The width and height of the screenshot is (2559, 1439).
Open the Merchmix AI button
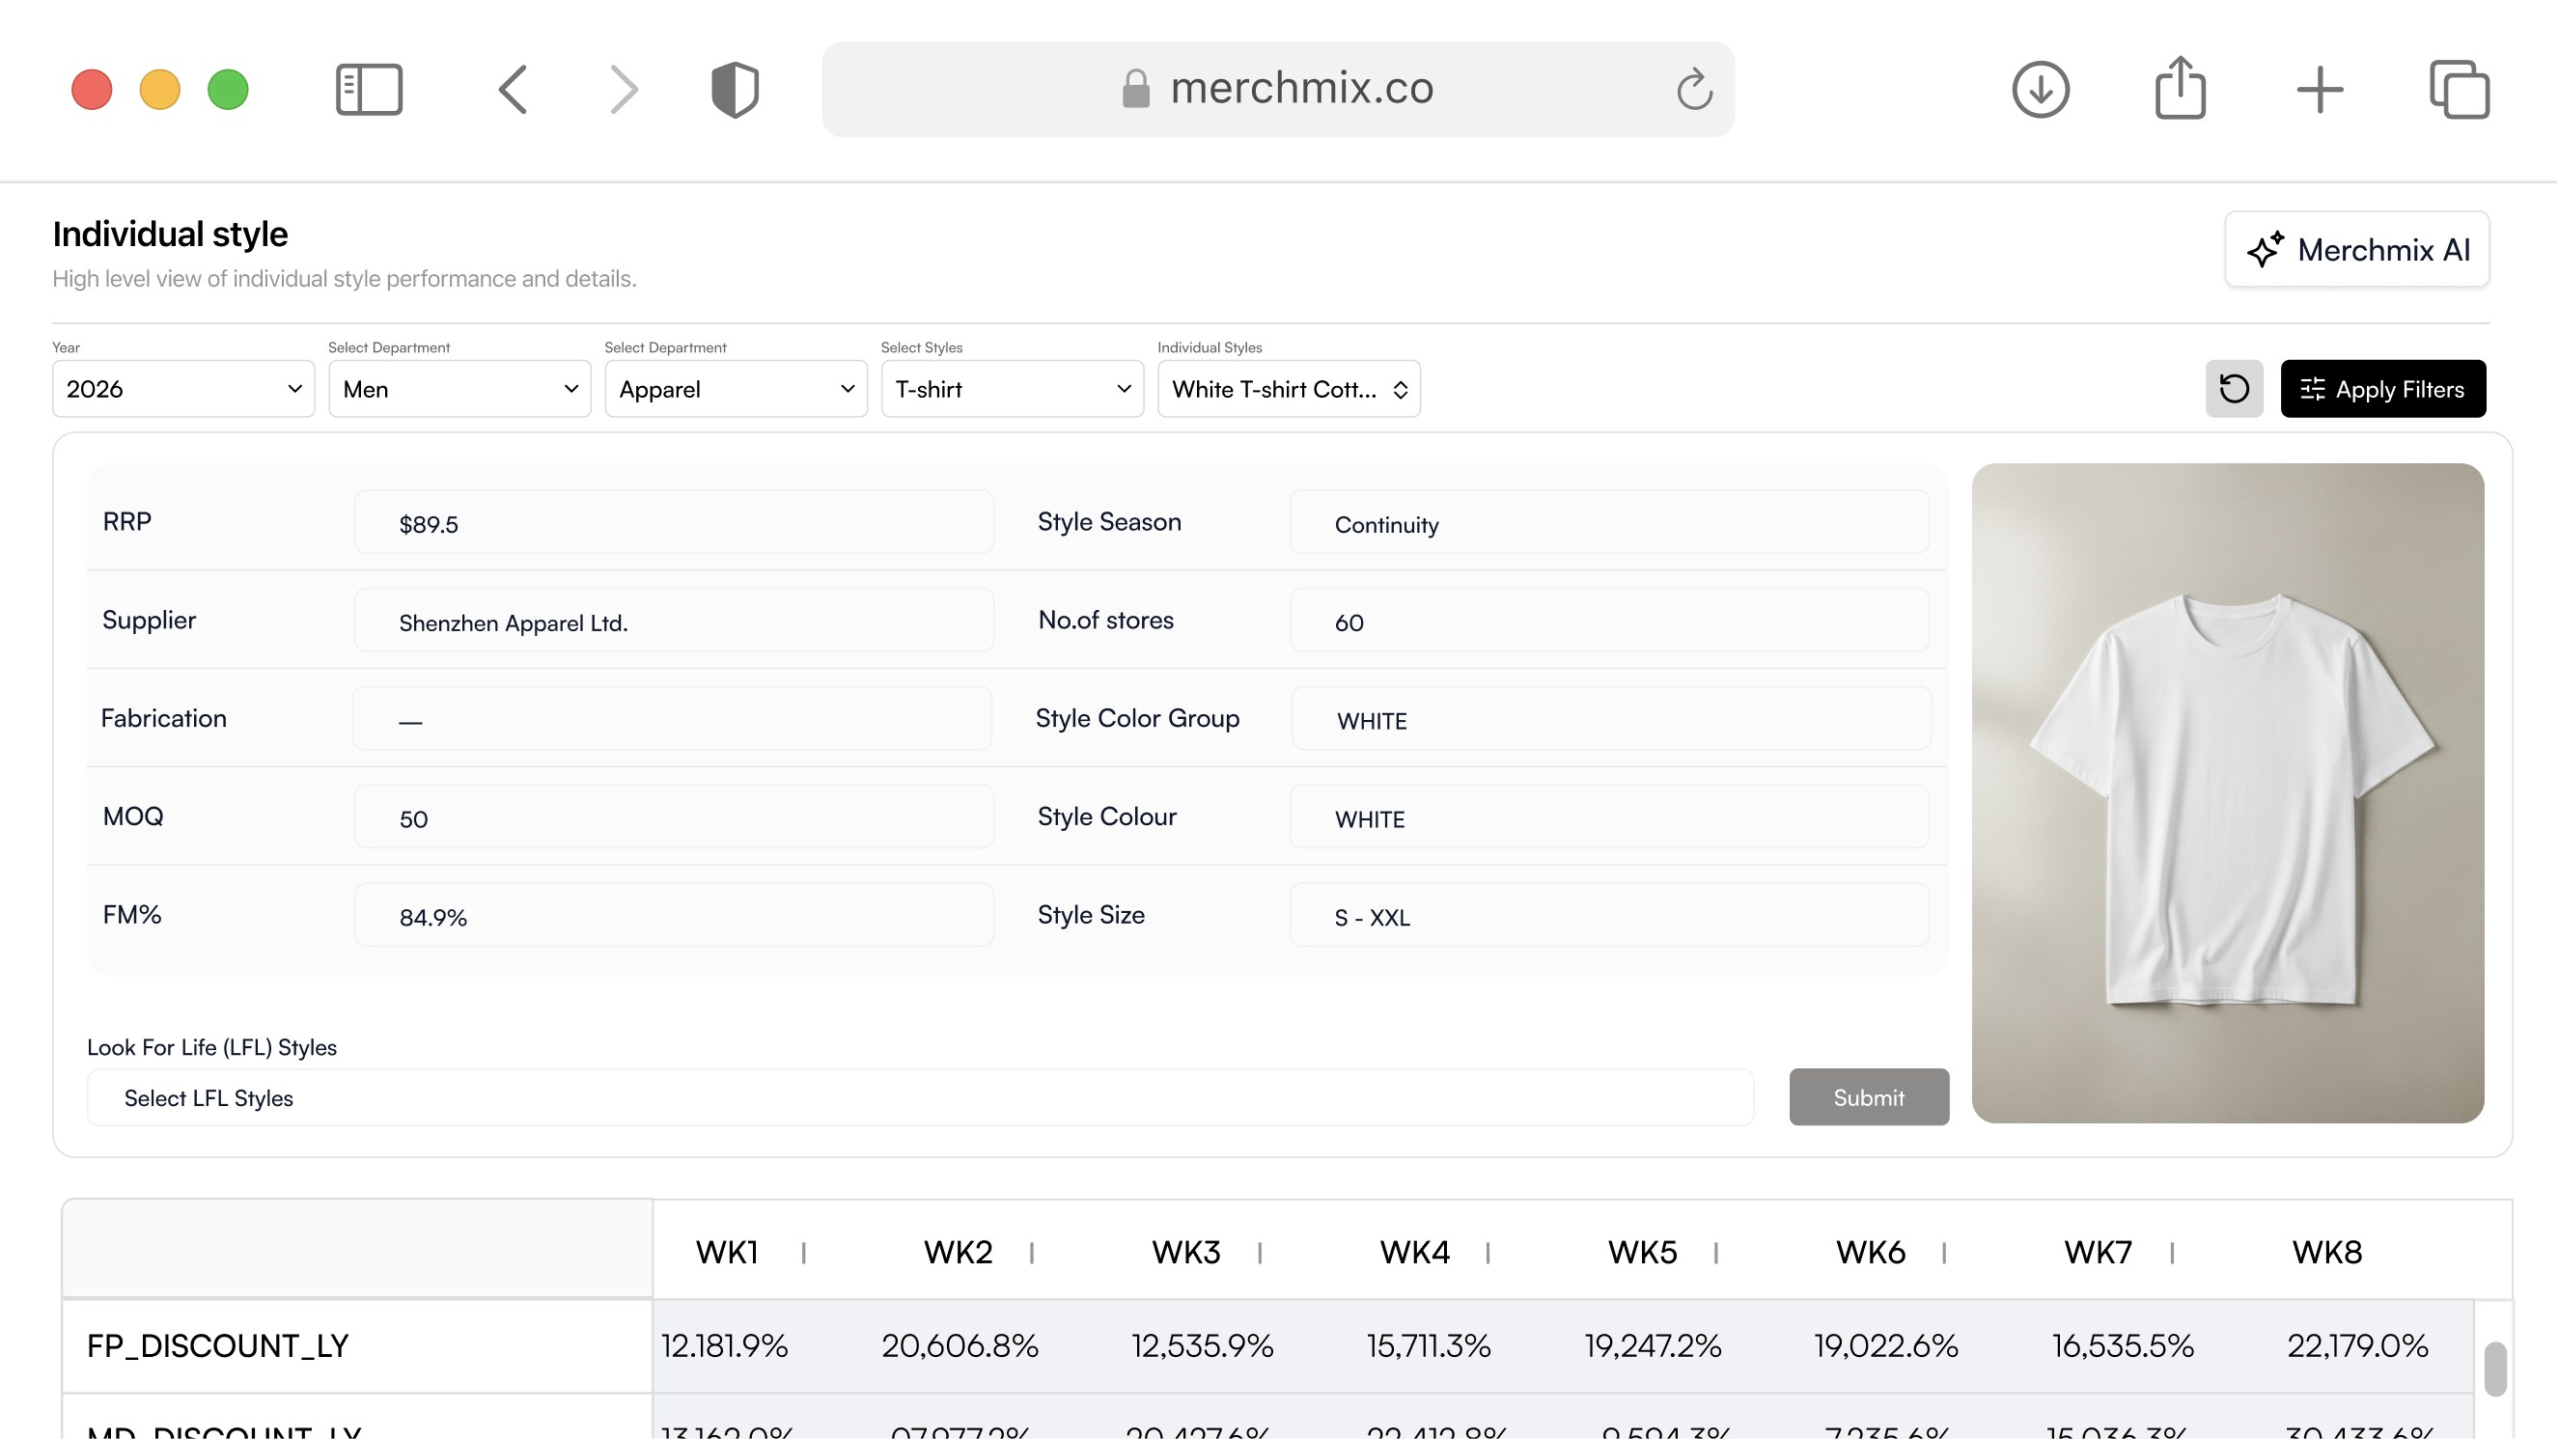(x=2356, y=249)
